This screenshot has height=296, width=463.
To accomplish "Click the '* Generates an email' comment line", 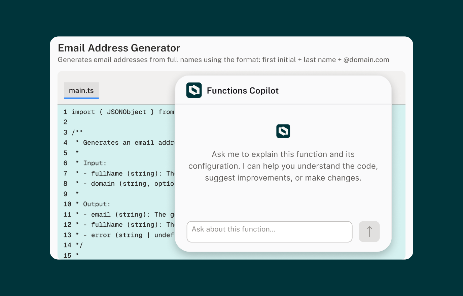I will (x=125, y=143).
